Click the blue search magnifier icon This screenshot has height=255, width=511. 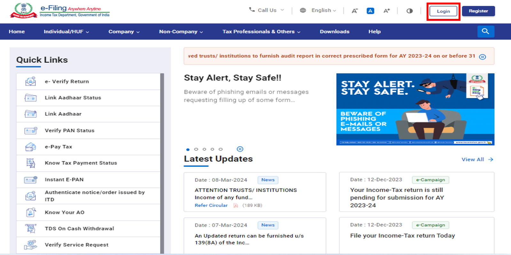click(x=485, y=31)
